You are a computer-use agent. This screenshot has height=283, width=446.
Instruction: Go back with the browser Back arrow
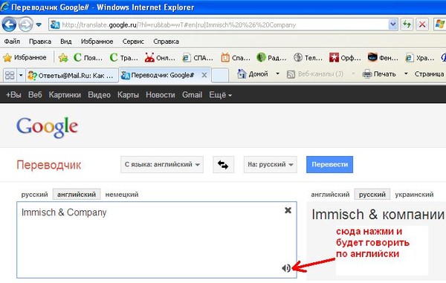9,25
